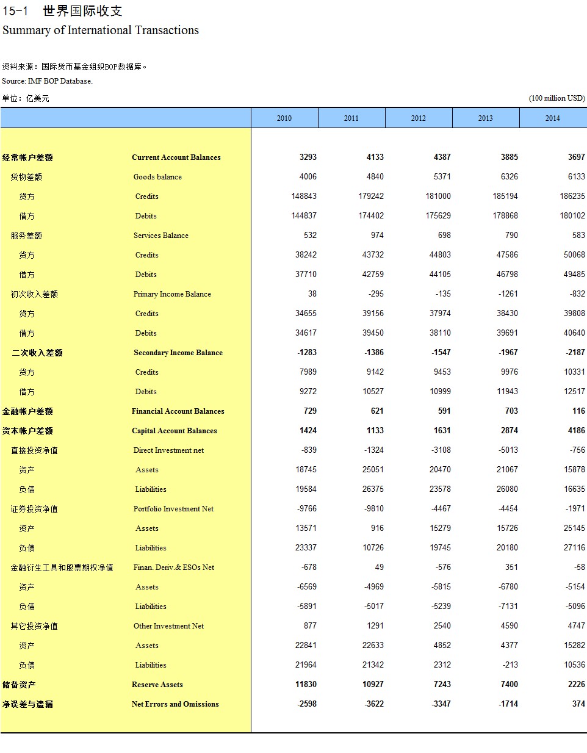Click value 3293 in Current Account row
The width and height of the screenshot is (587, 753).
point(308,157)
